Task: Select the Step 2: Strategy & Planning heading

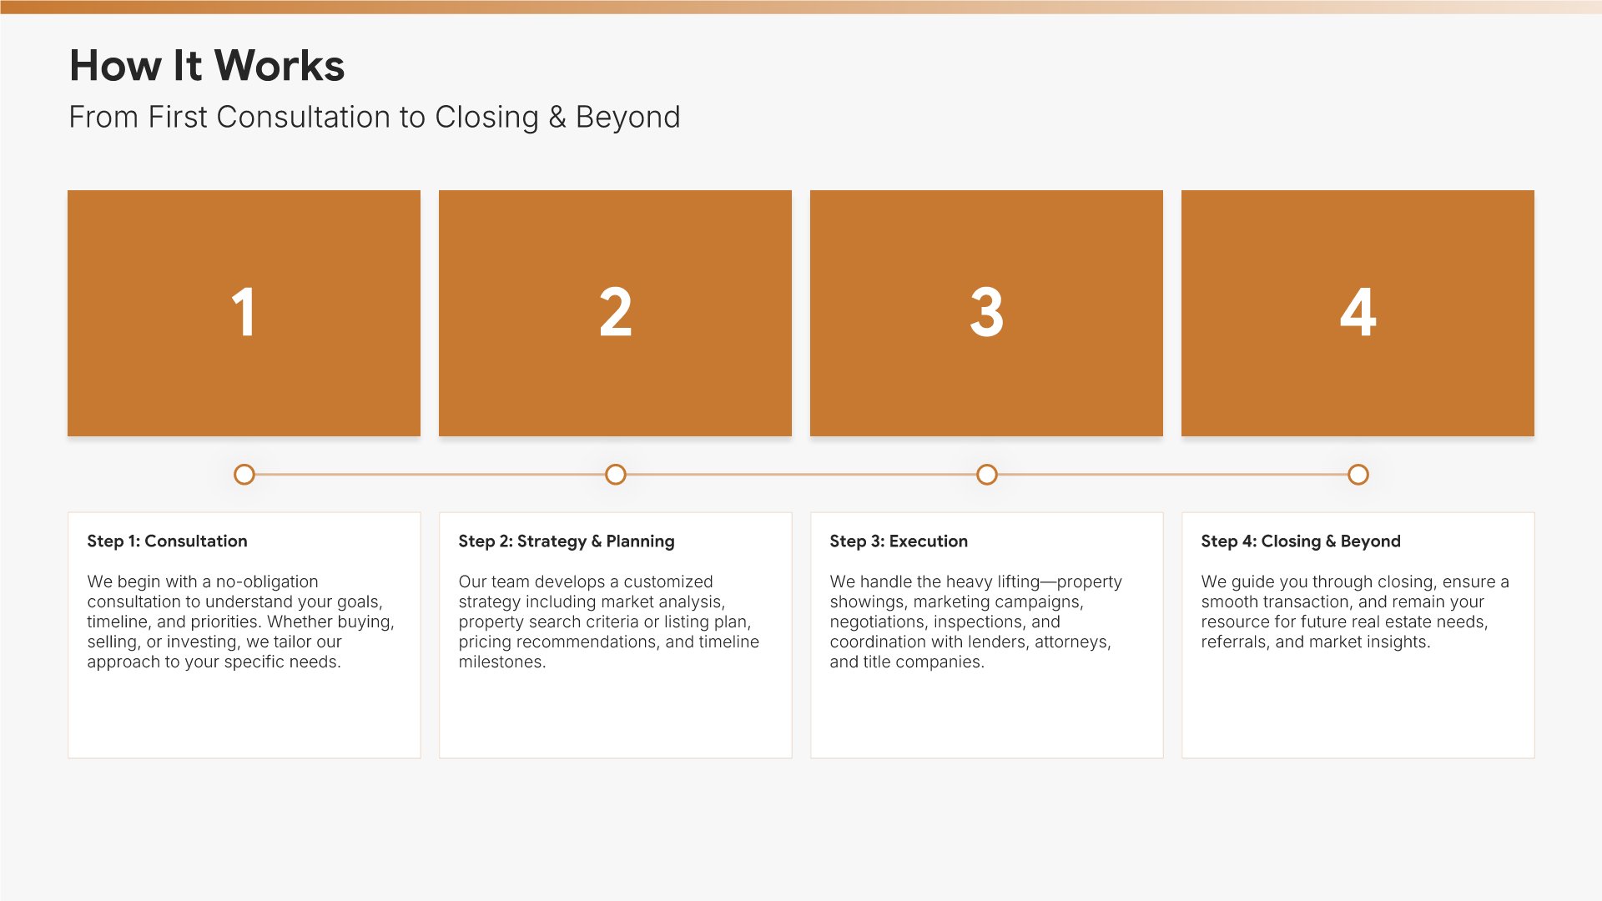Action: 567,541
